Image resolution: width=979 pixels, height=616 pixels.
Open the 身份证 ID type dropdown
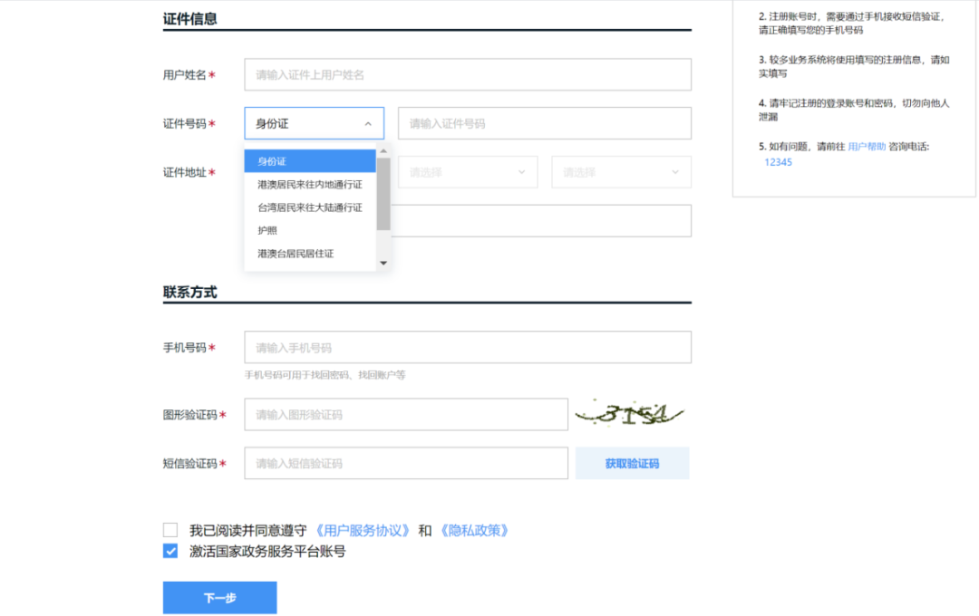coord(314,123)
